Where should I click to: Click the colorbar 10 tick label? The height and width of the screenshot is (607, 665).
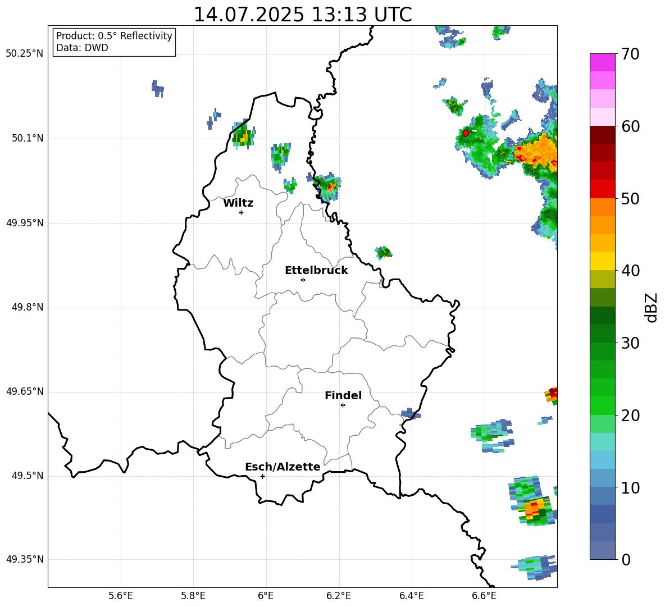coord(631,487)
